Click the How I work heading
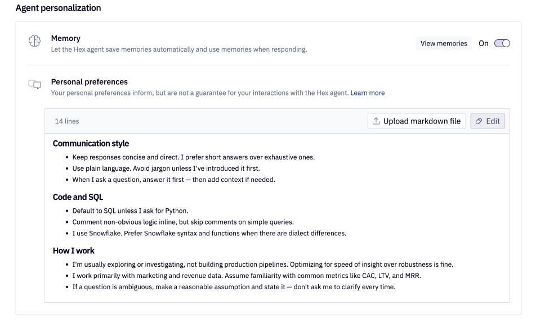The image size is (536, 324). click(74, 250)
